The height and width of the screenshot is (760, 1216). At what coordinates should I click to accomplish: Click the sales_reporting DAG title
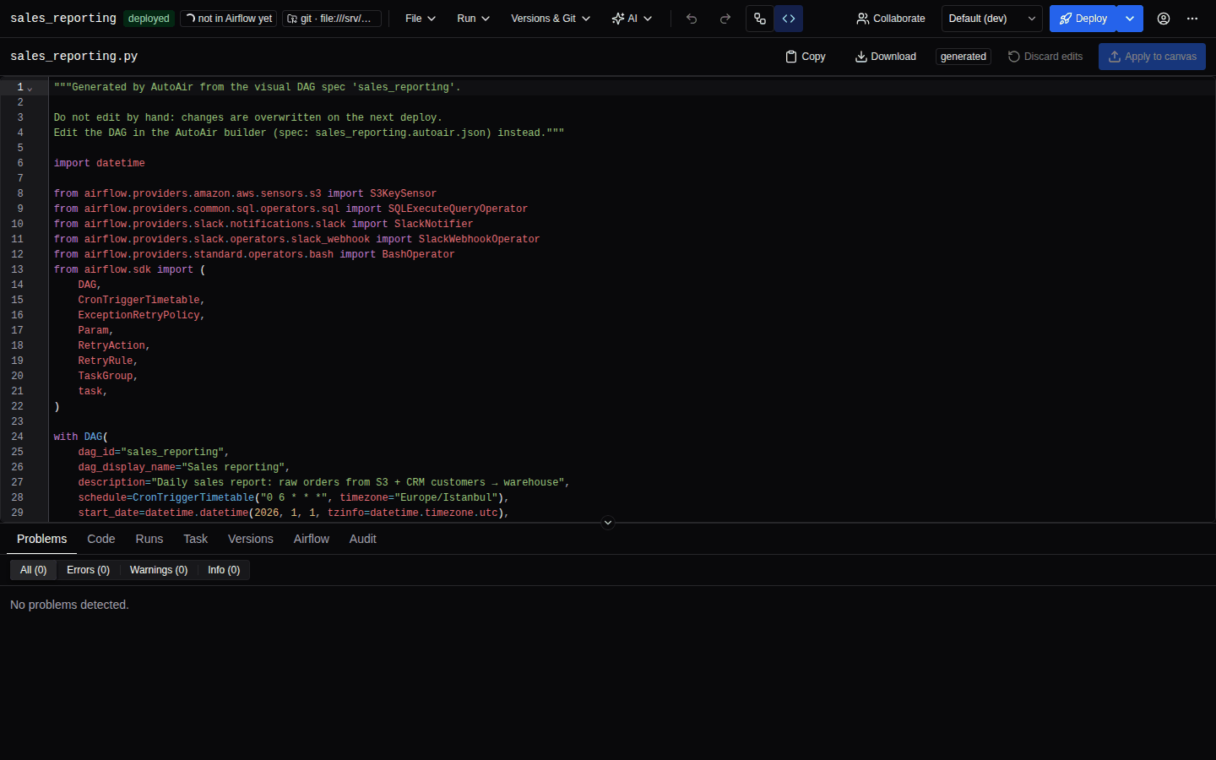pyautogui.click(x=63, y=19)
